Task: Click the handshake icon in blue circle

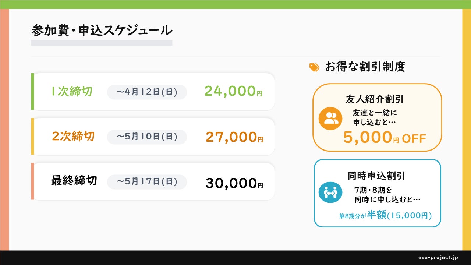Action: pos(330,191)
